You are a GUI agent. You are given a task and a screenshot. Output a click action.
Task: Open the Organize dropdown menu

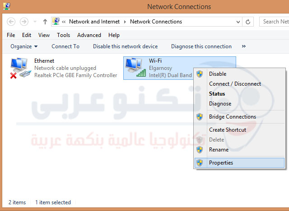24,46
